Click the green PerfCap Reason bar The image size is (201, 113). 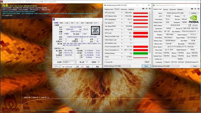coord(141,53)
